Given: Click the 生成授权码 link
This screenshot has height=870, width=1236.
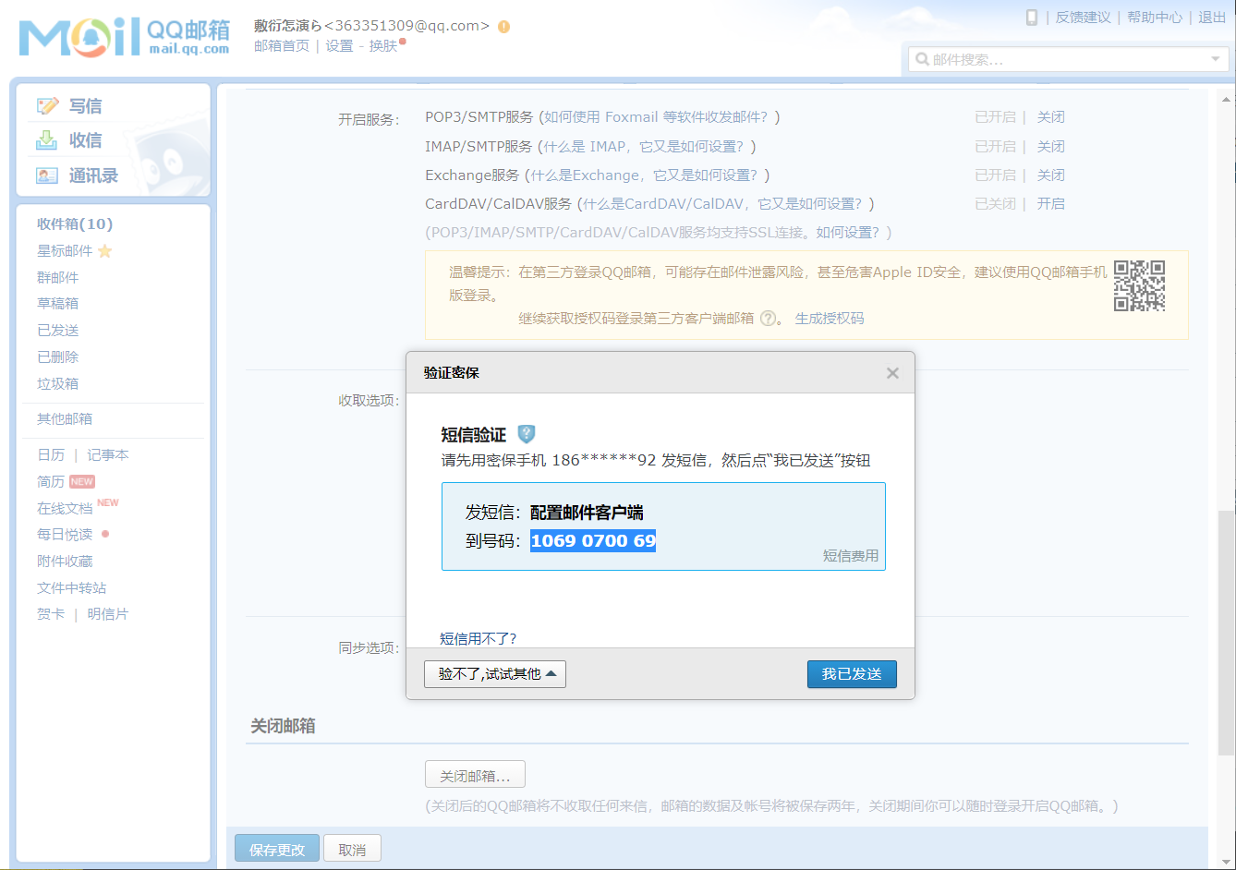Looking at the screenshot, I should pos(830,319).
